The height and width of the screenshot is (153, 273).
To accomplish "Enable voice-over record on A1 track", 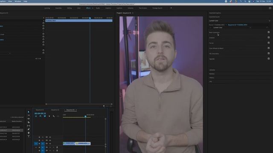I will (x=57, y=147).
